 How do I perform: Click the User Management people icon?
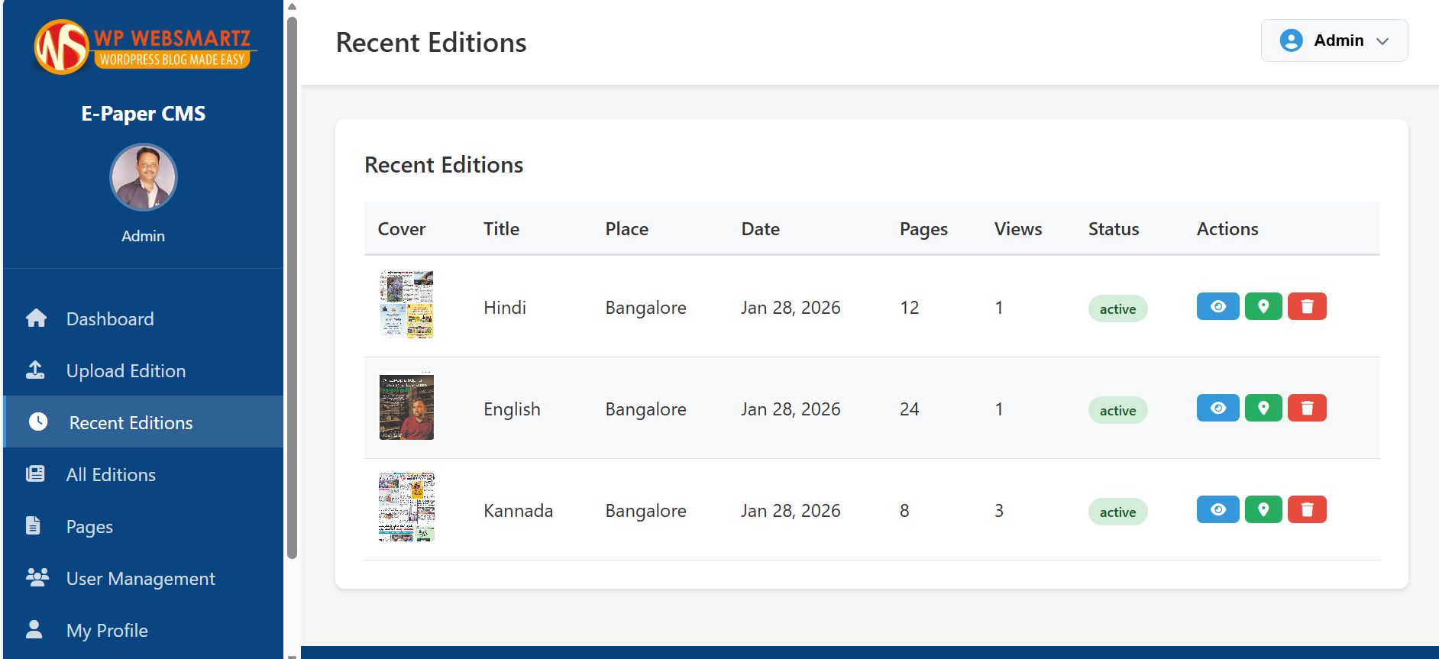coord(37,577)
